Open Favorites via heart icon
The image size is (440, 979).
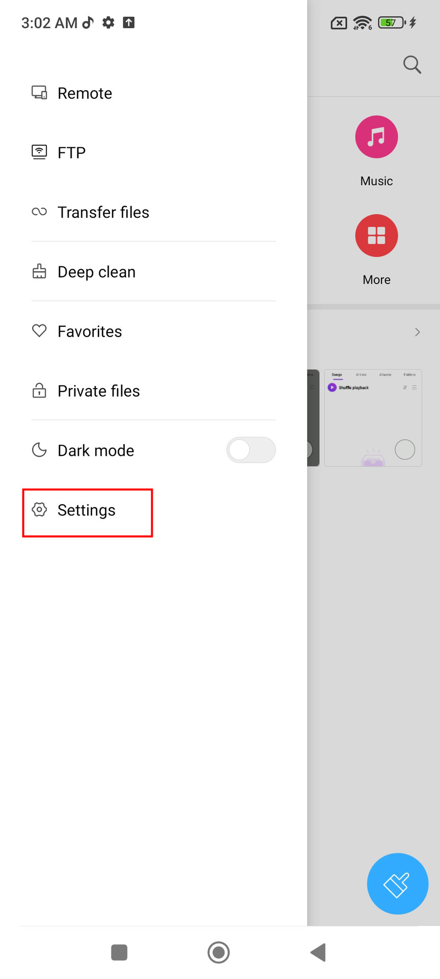point(39,331)
